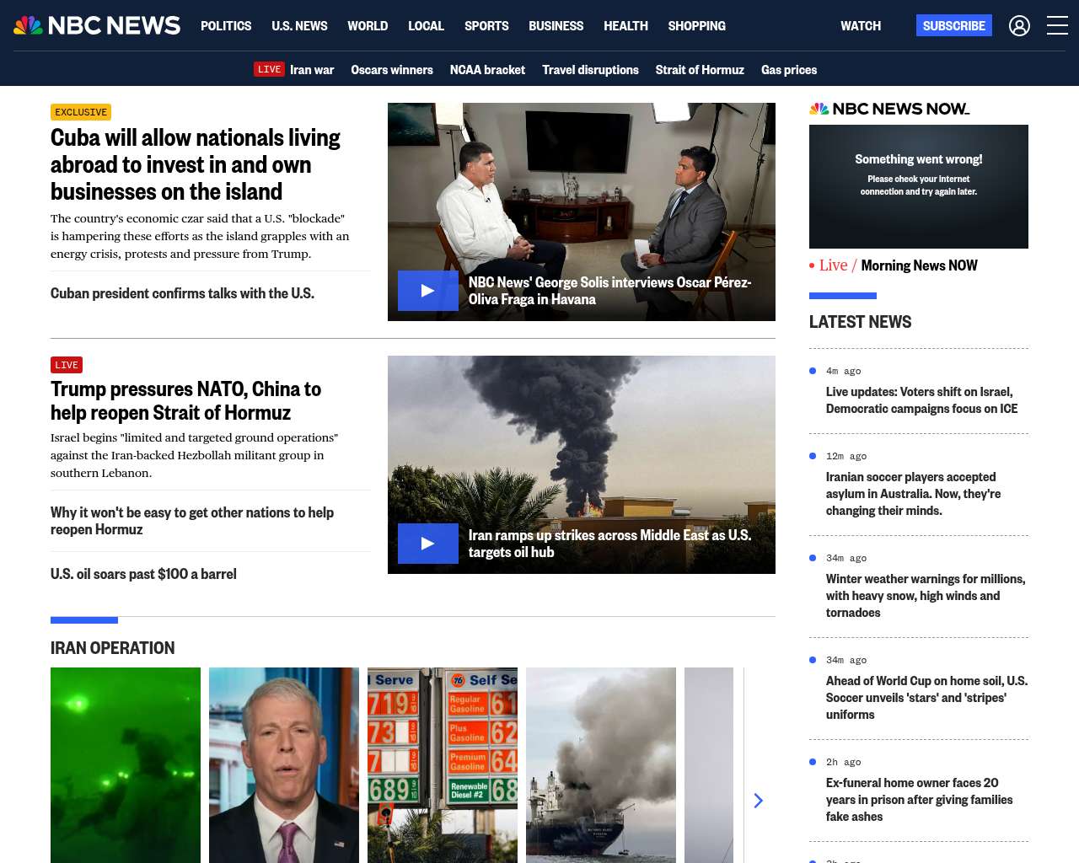Click the NBC News NOW logo
Viewport: 1079px width, 863px height.
point(889,109)
